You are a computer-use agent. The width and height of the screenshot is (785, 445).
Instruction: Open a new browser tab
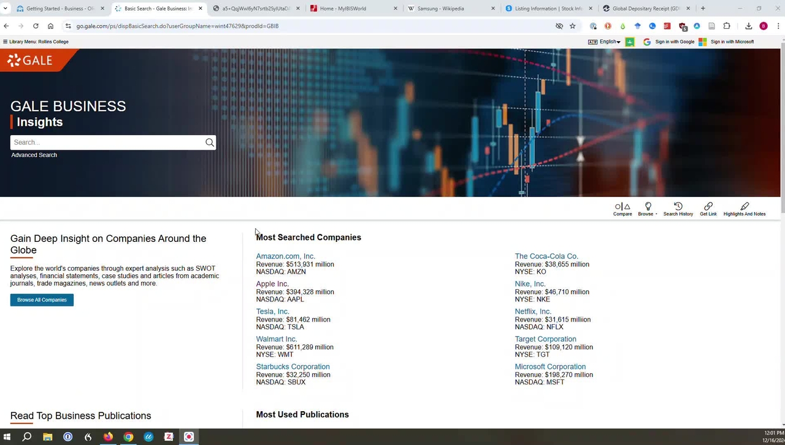703,9
